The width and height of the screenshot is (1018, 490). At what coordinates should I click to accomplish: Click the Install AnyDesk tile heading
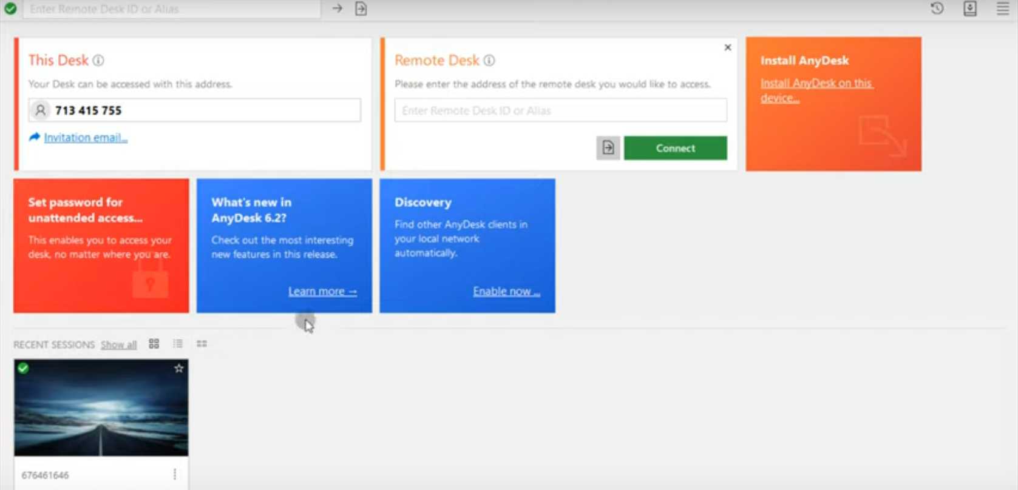(804, 61)
